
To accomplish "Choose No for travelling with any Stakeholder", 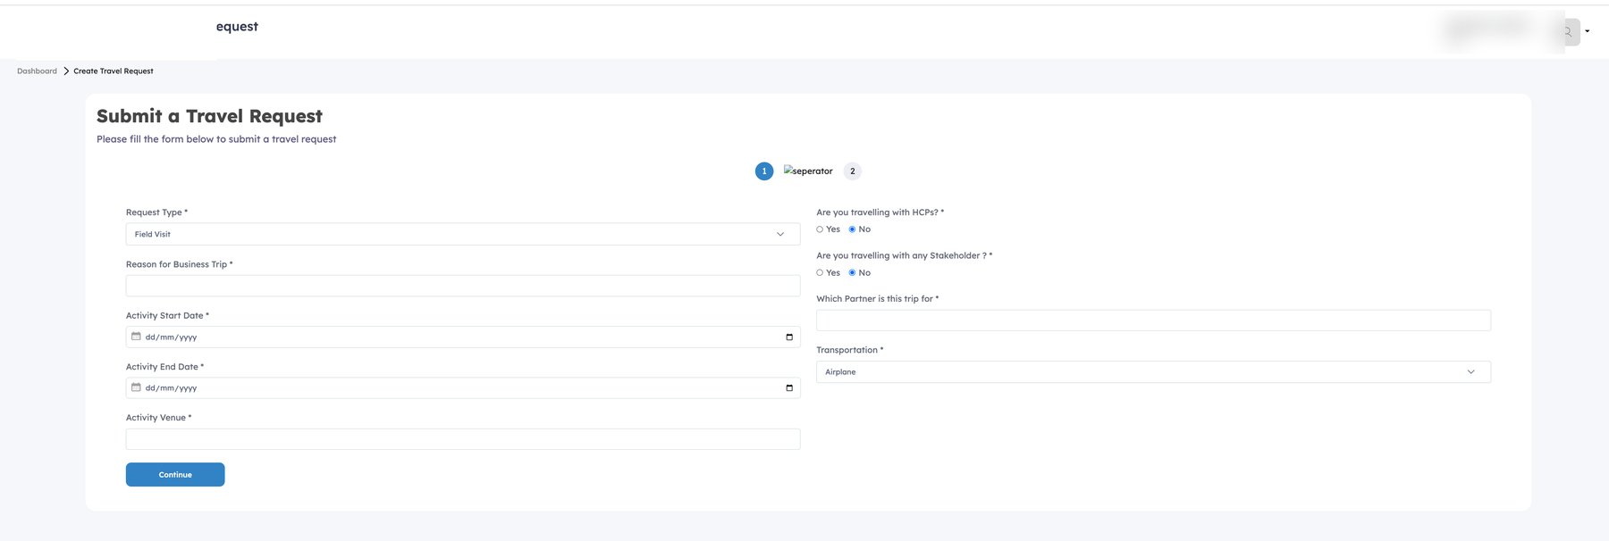I will pyautogui.click(x=852, y=273).
